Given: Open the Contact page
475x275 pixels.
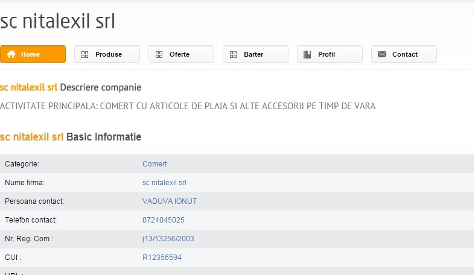Looking at the screenshot, I should (x=404, y=54).
